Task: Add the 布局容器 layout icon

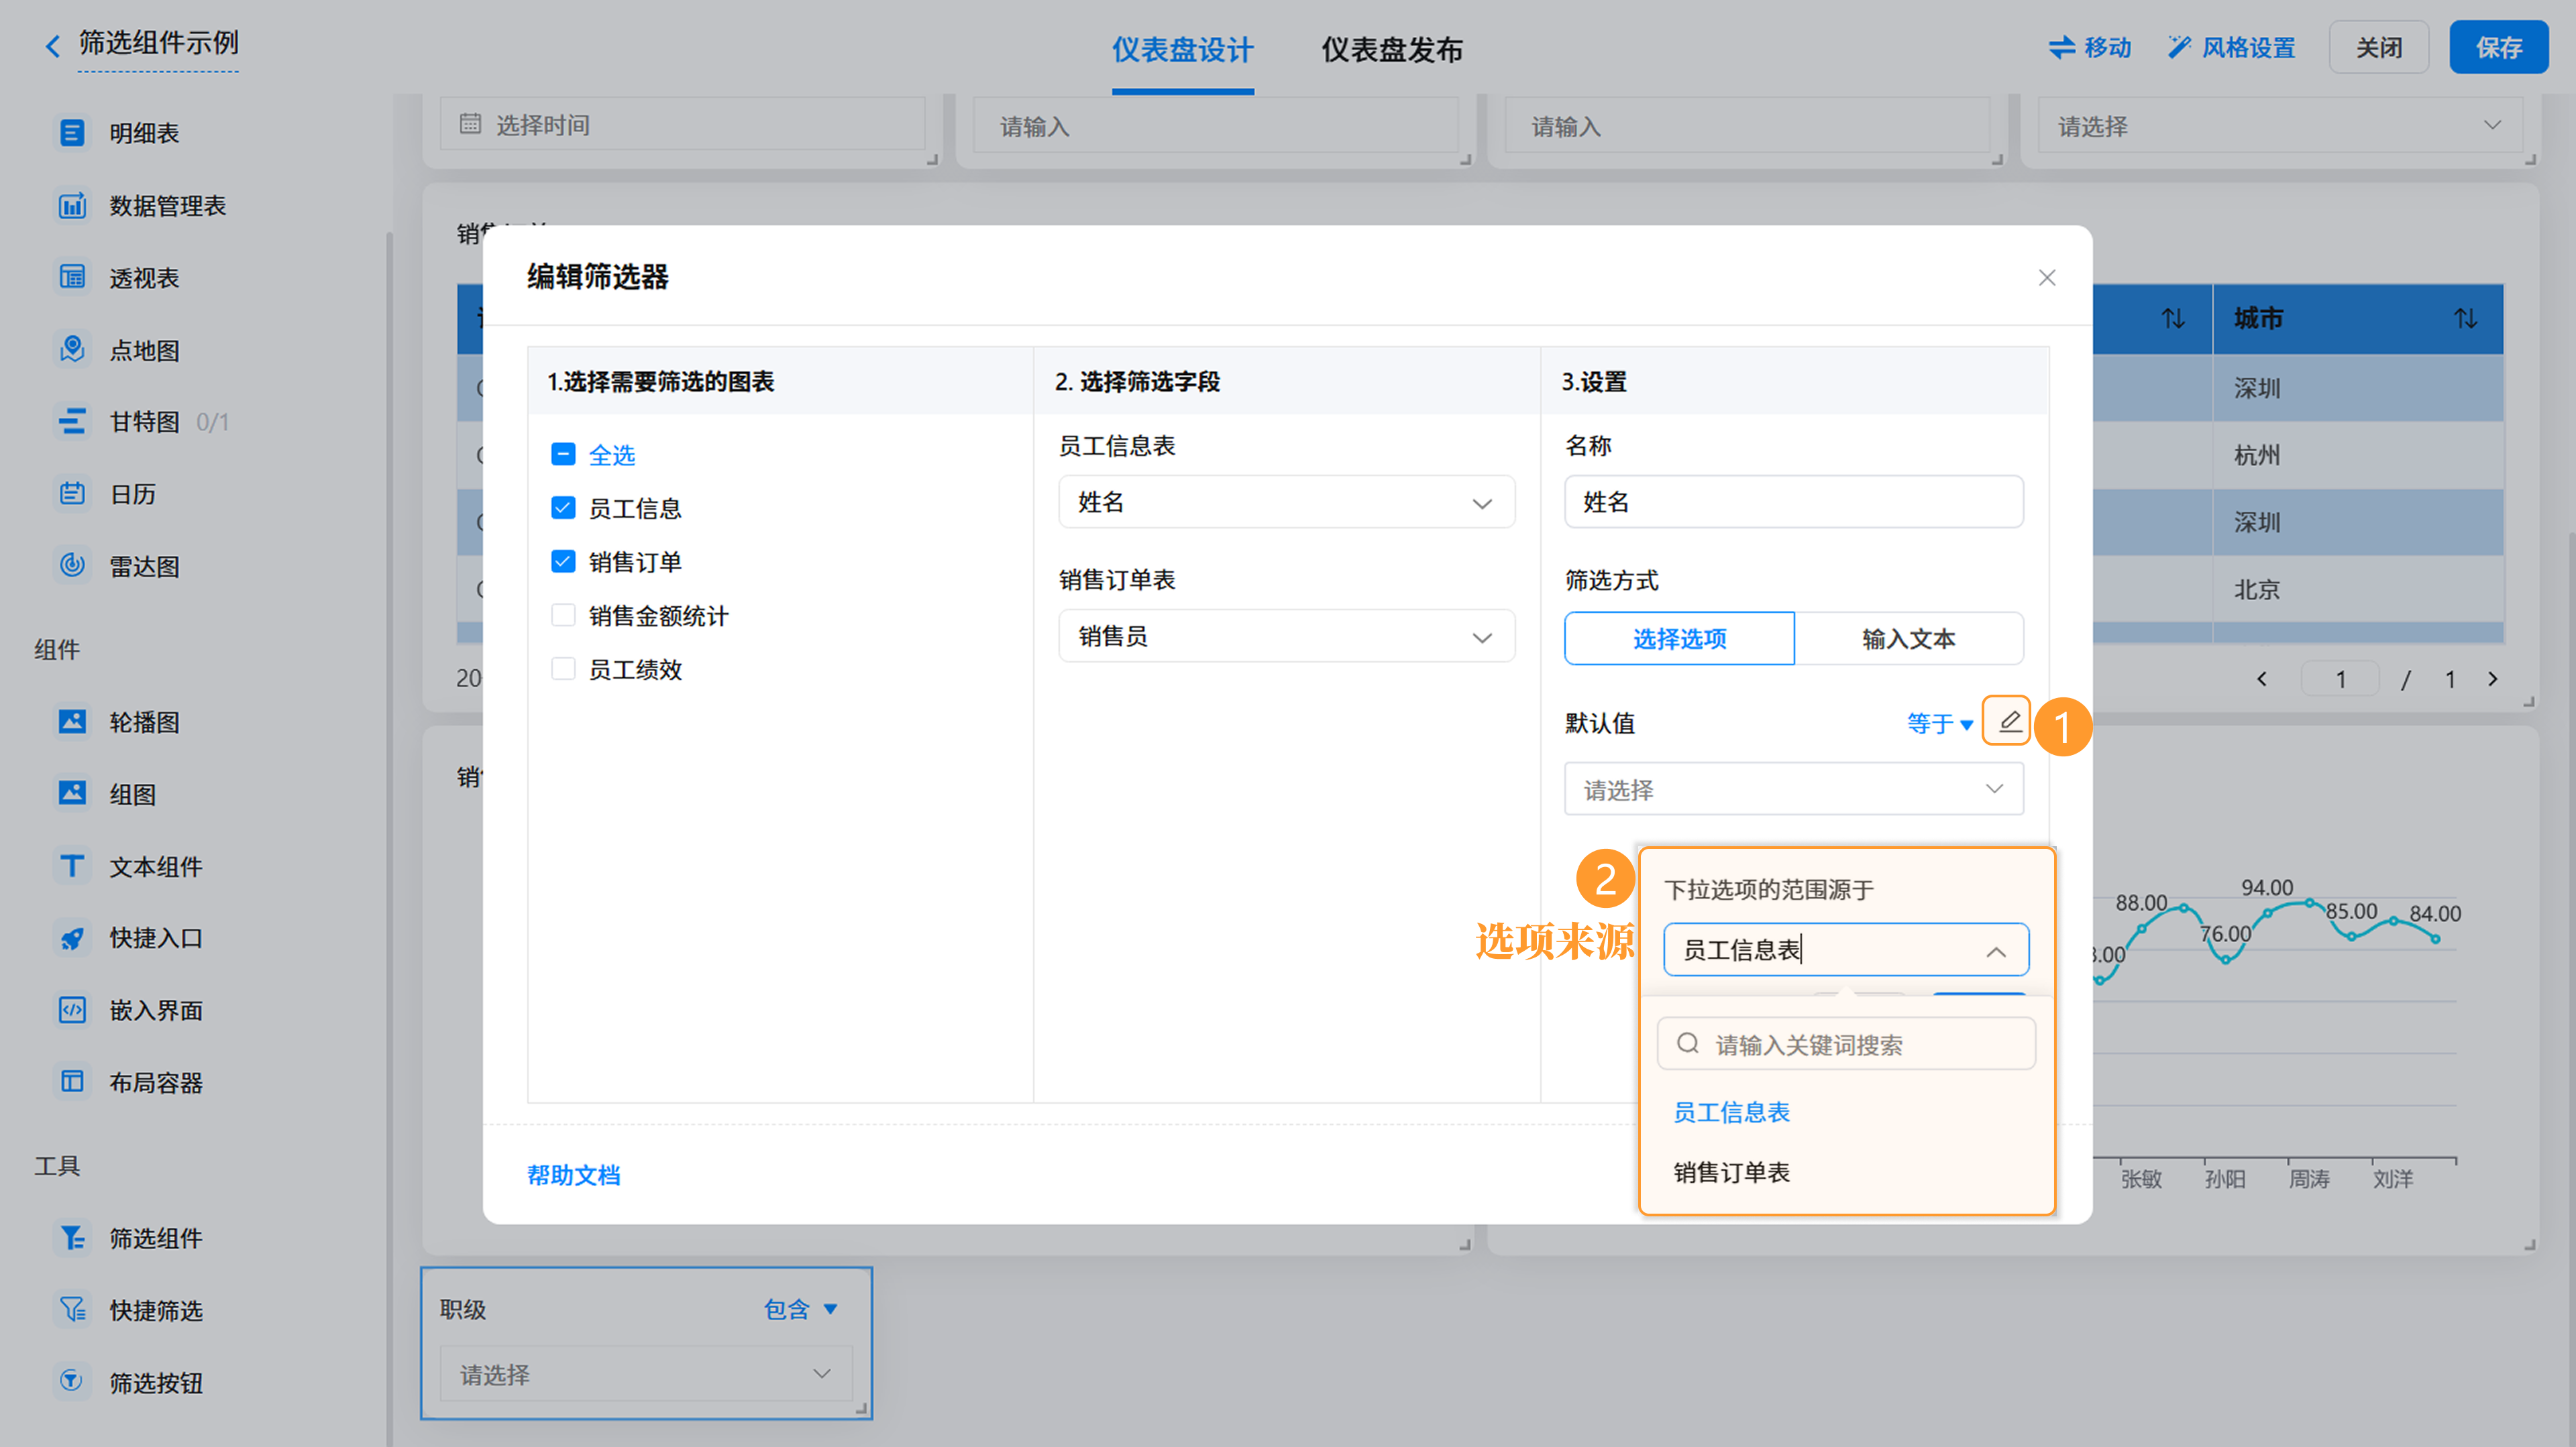Action: [x=72, y=1082]
